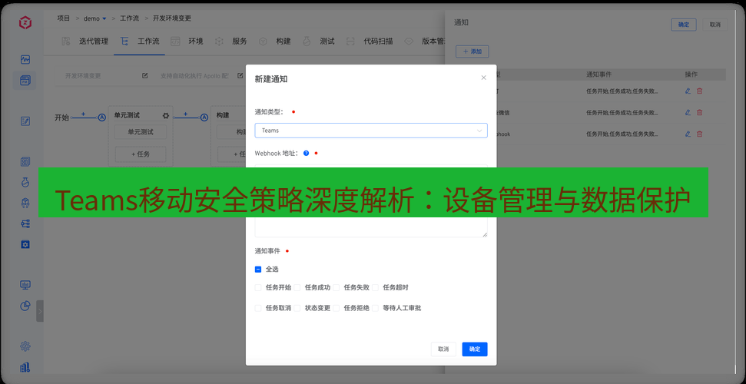The width and height of the screenshot is (746, 384).
Task: Edit the hook notification row
Action: pos(688,134)
